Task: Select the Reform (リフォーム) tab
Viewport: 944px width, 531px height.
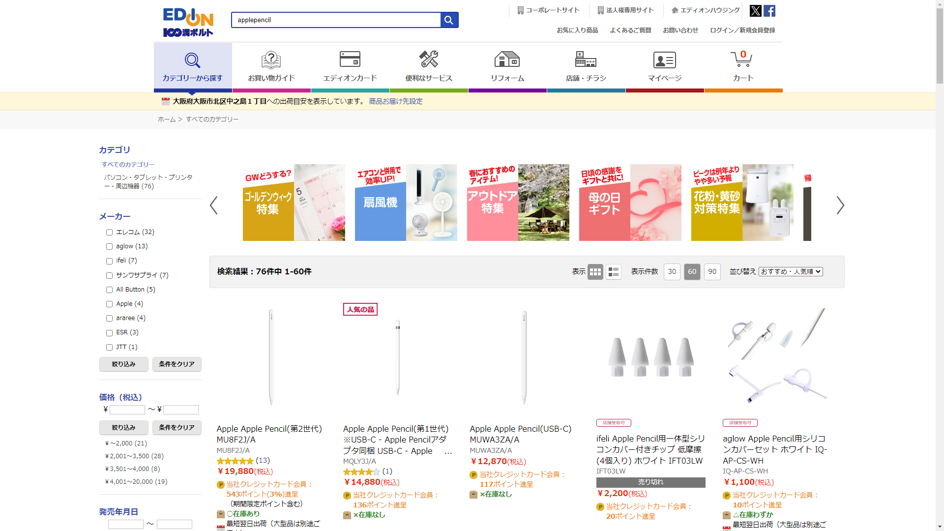Action: click(507, 66)
